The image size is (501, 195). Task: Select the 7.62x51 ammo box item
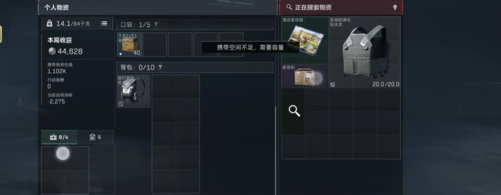129,44
